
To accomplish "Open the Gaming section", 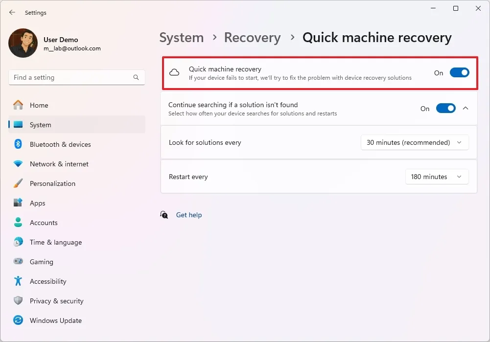I will [x=42, y=262].
